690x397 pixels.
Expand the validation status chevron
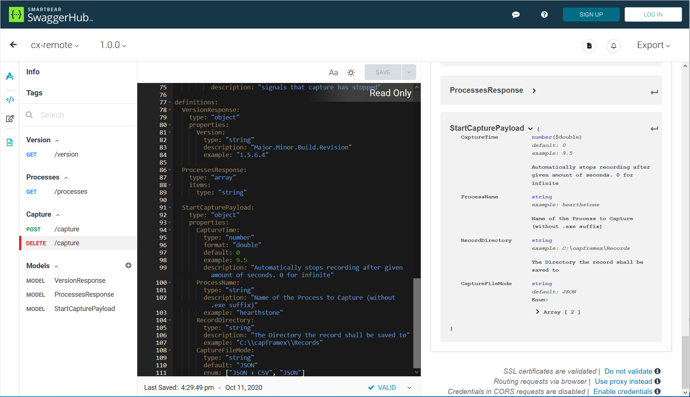point(409,388)
